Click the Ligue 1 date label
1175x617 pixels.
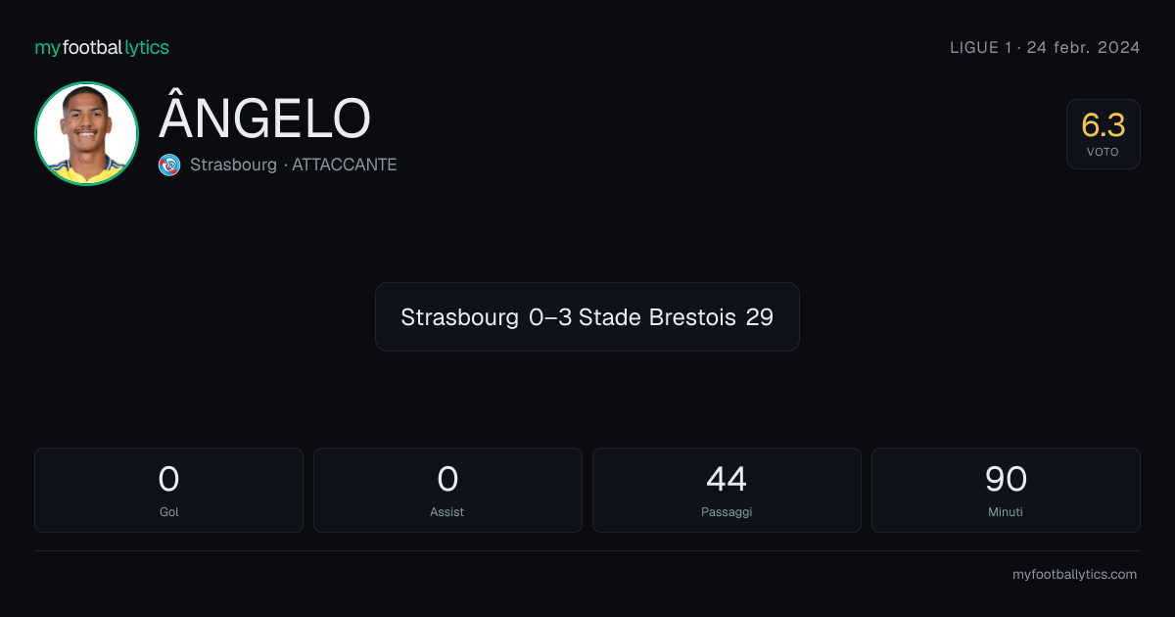point(1045,47)
